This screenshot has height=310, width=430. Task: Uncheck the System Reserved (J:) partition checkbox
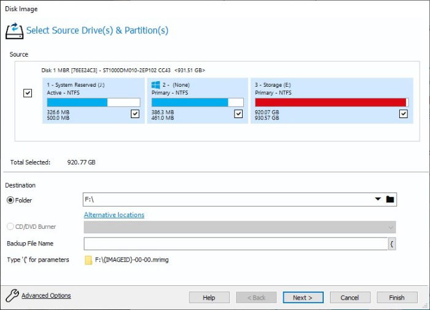(x=135, y=114)
